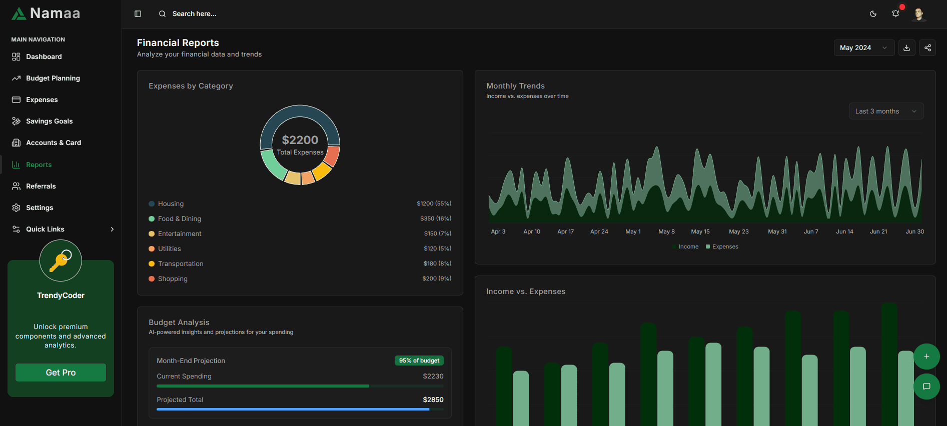The height and width of the screenshot is (426, 947).
Task: Toggle Expenses series in chart legend
Action: (x=722, y=246)
